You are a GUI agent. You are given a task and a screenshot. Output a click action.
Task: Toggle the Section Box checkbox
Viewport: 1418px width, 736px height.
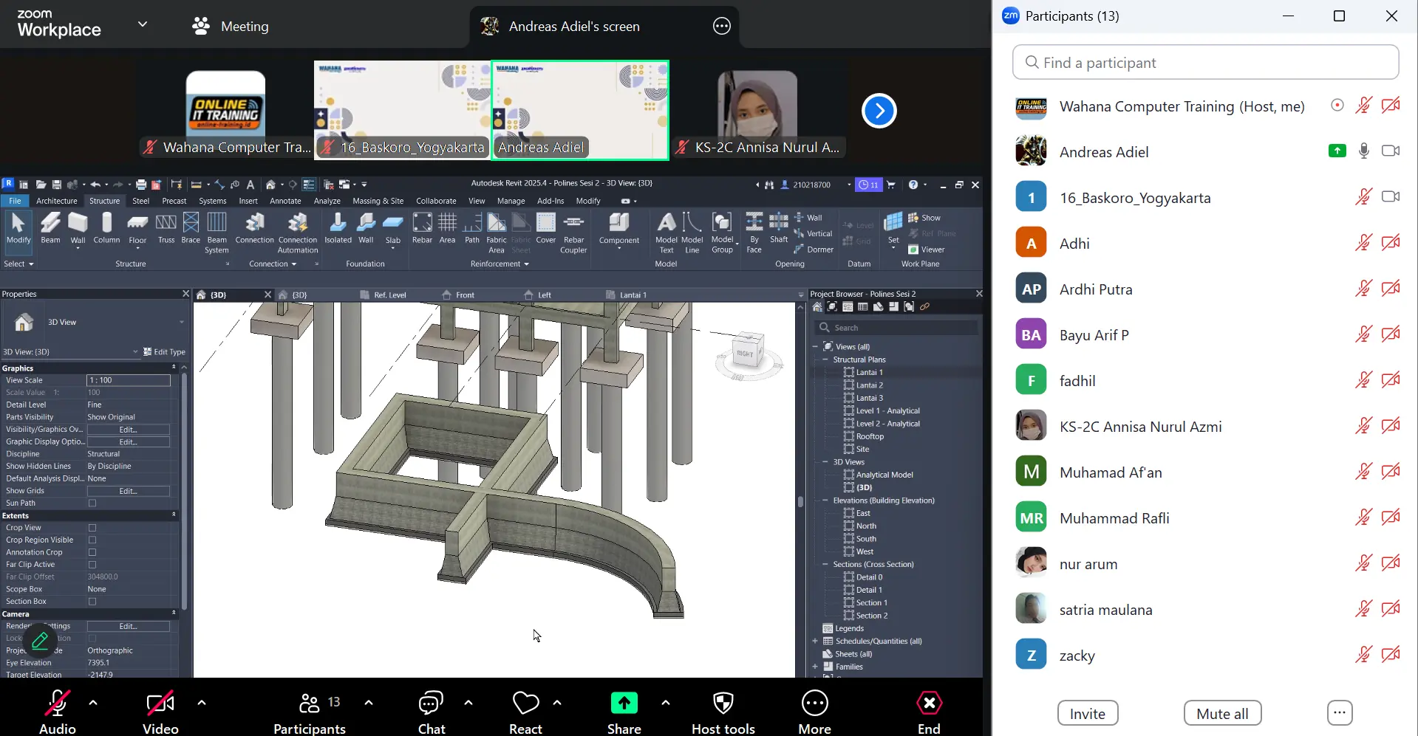[x=92, y=602]
